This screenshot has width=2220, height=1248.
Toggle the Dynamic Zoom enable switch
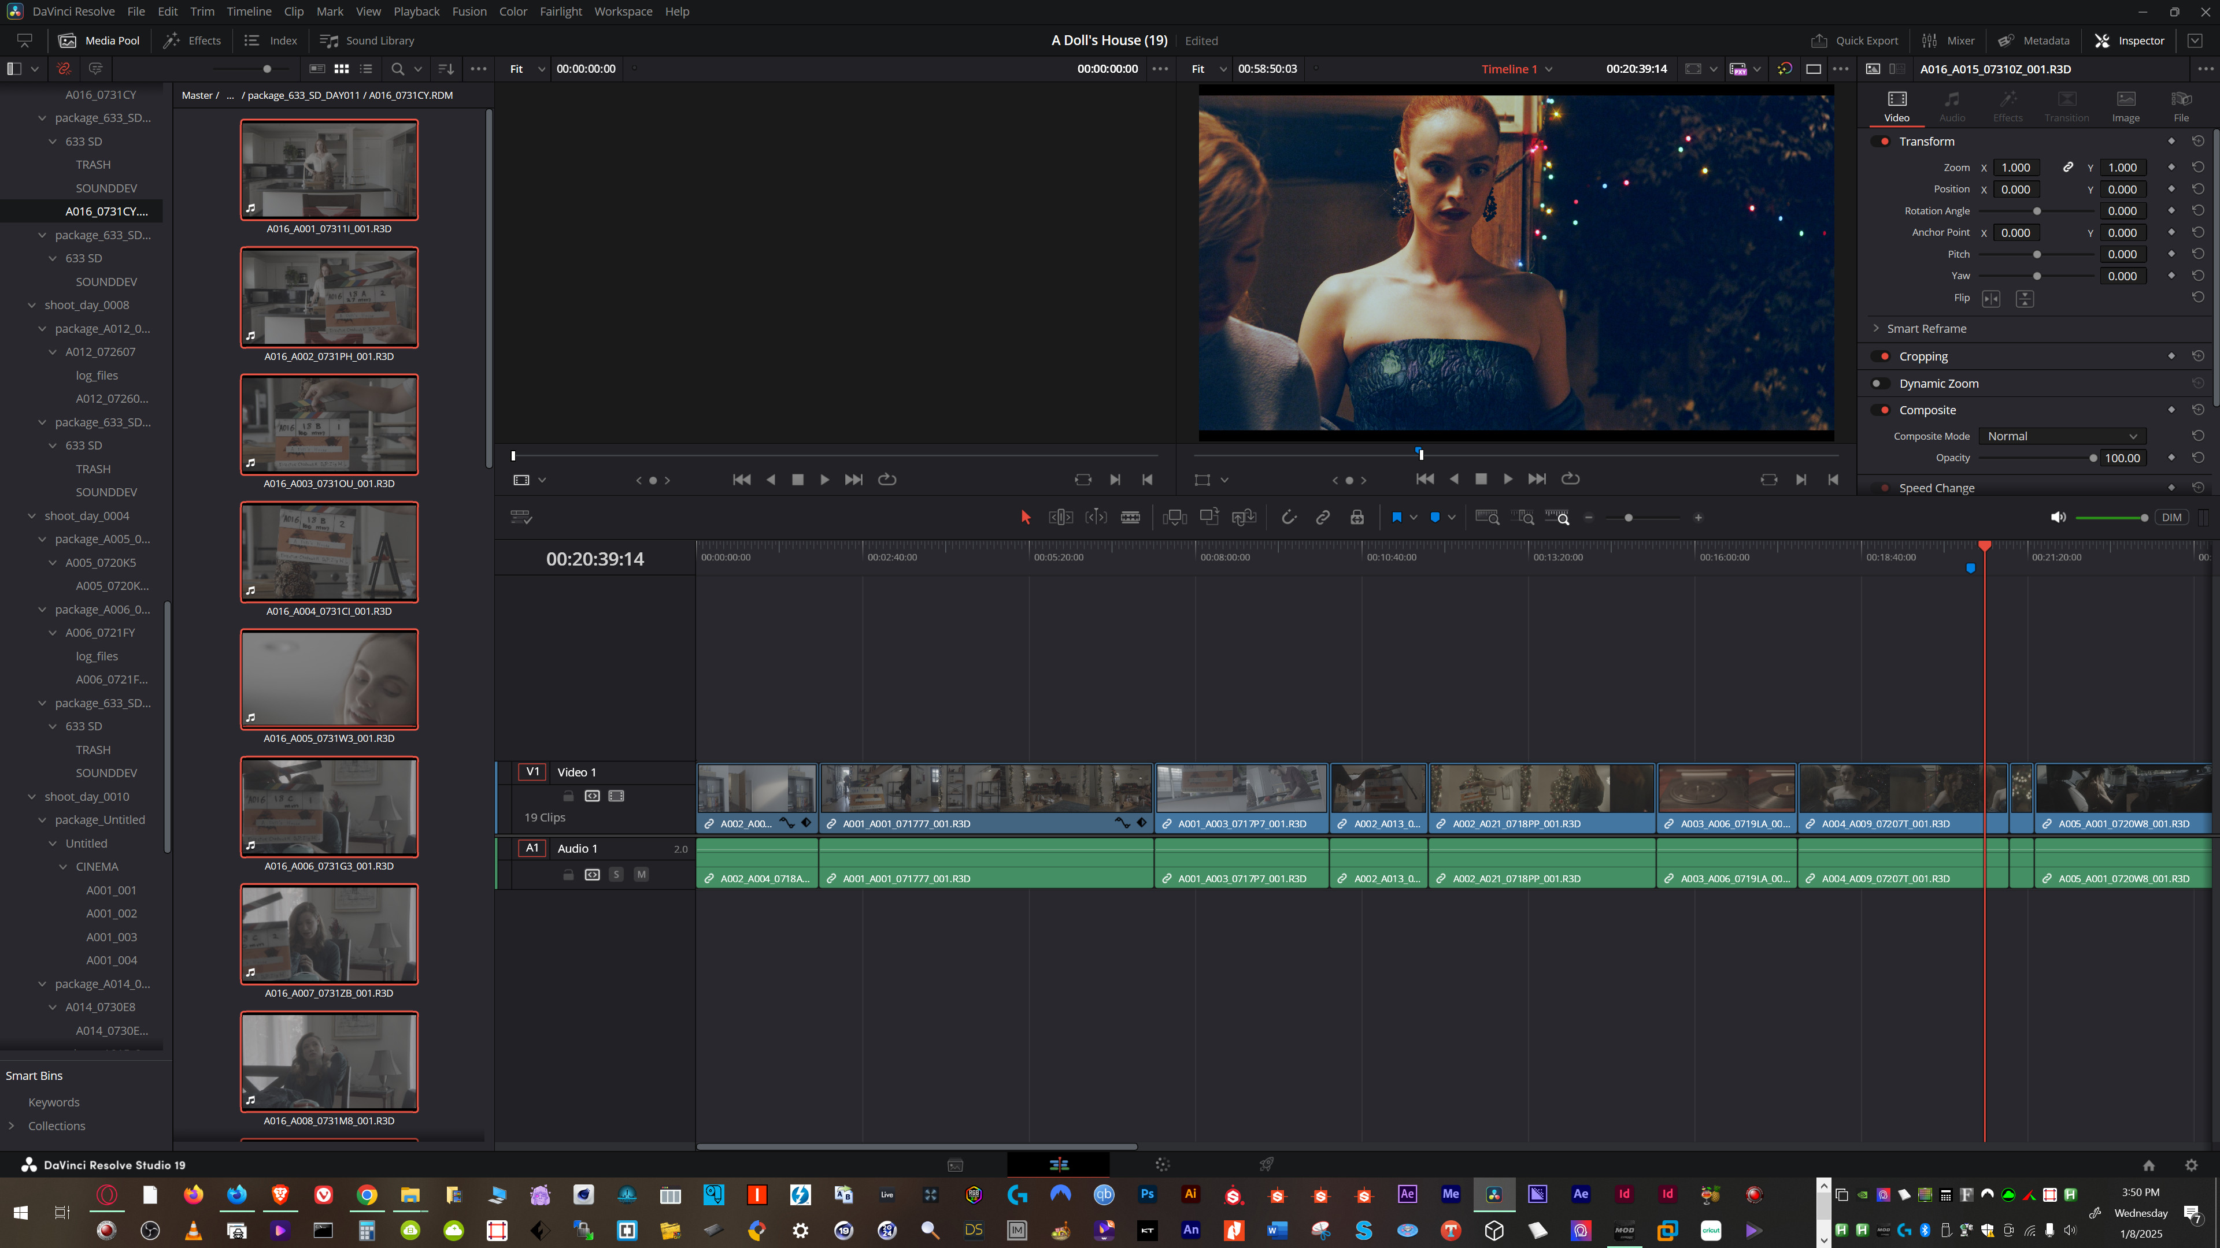tap(1881, 383)
